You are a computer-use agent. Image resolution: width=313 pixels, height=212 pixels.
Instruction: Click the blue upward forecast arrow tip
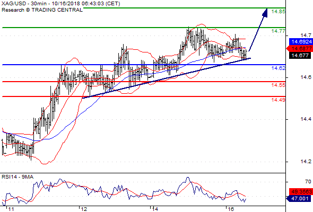265,13
